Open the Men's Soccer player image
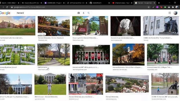This screenshot has width=180, height=101. click(50, 84)
